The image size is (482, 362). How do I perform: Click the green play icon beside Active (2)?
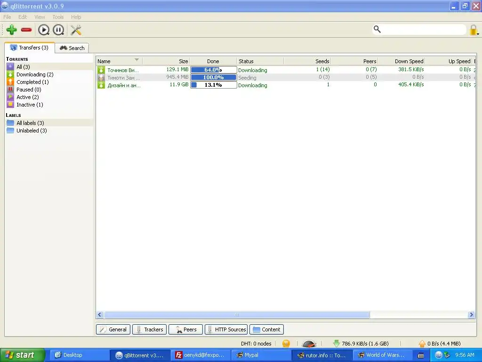(10, 97)
